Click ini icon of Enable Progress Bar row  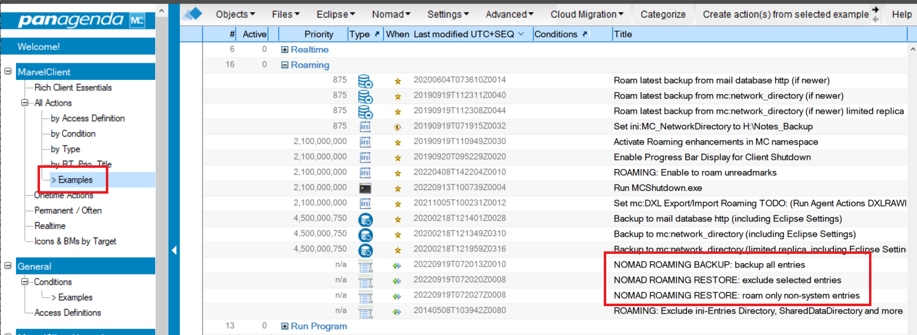(365, 157)
